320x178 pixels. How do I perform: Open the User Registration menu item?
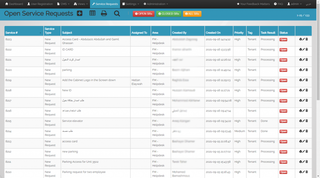pos(40,4)
